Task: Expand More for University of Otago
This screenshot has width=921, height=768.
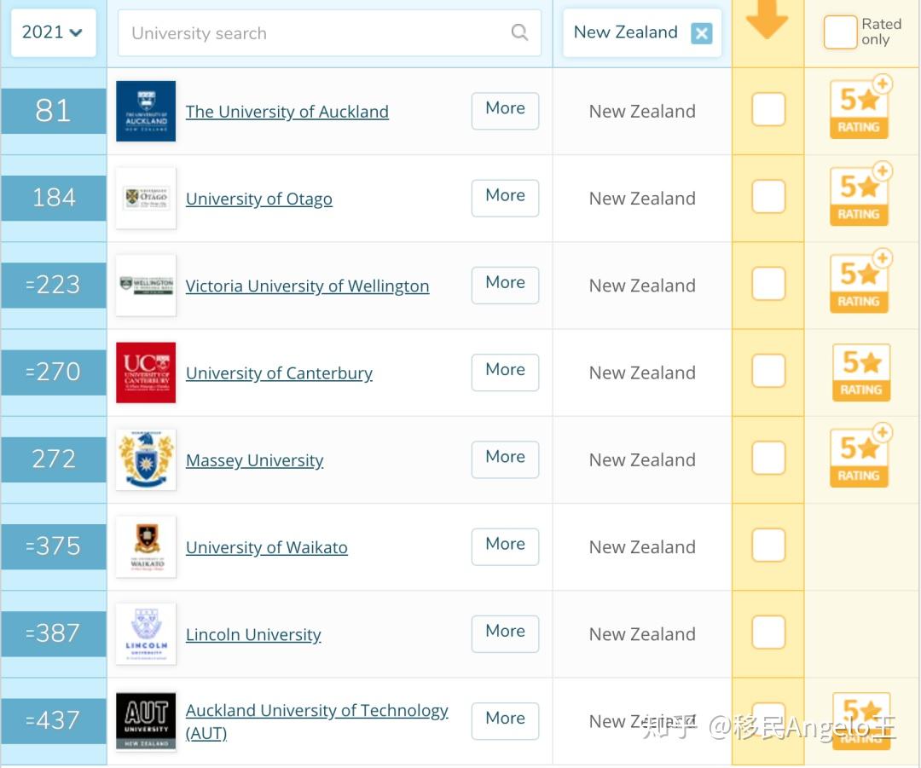Action: tap(505, 197)
